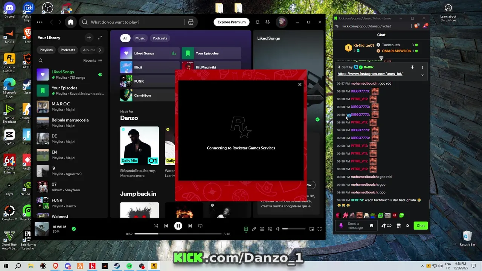Click Explore Premium button
Screen dimensions: 482x271
(232, 22)
